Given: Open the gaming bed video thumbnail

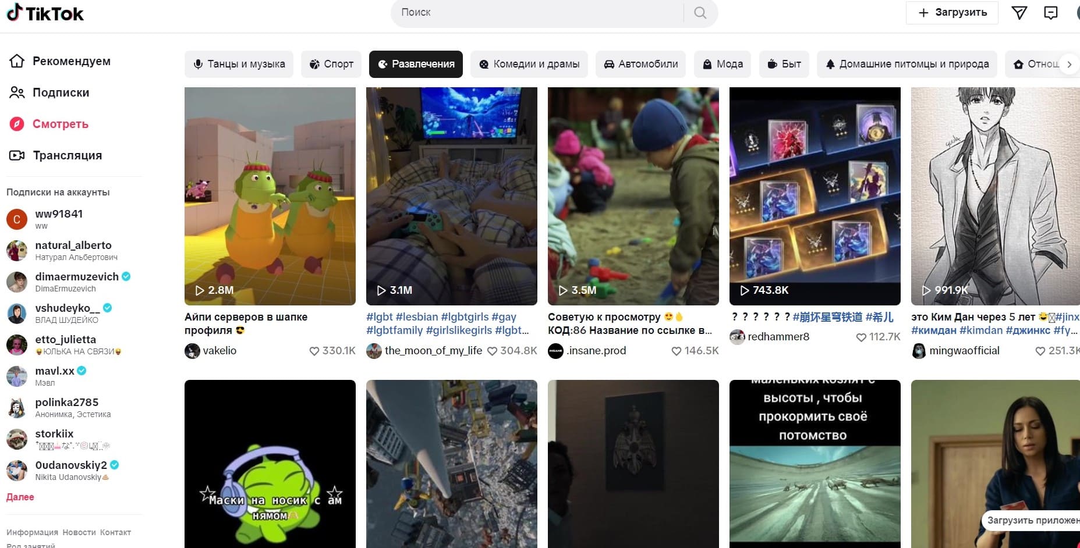Looking at the screenshot, I should (452, 196).
